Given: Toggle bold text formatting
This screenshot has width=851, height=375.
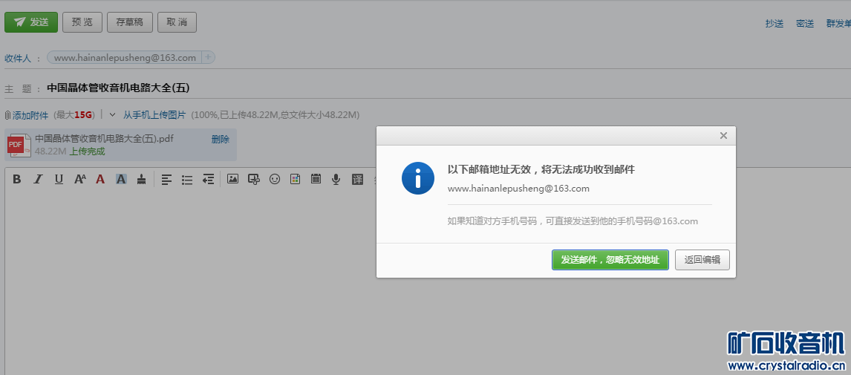Looking at the screenshot, I should point(17,179).
